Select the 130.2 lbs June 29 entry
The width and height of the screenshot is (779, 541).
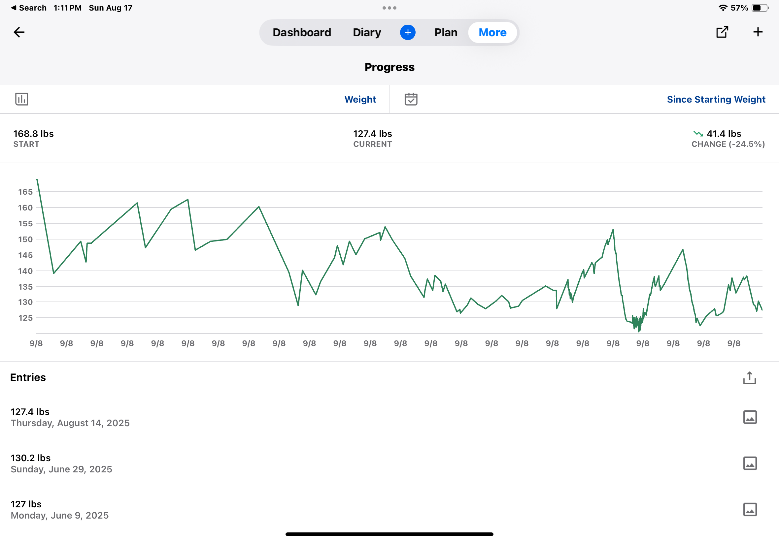61,463
